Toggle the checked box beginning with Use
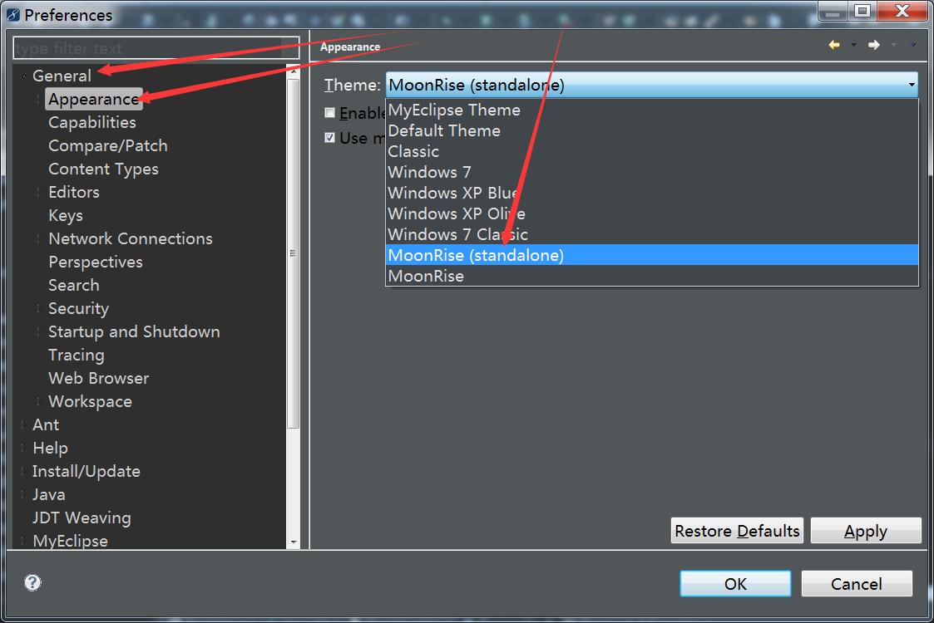Image resolution: width=934 pixels, height=623 pixels. coord(329,138)
